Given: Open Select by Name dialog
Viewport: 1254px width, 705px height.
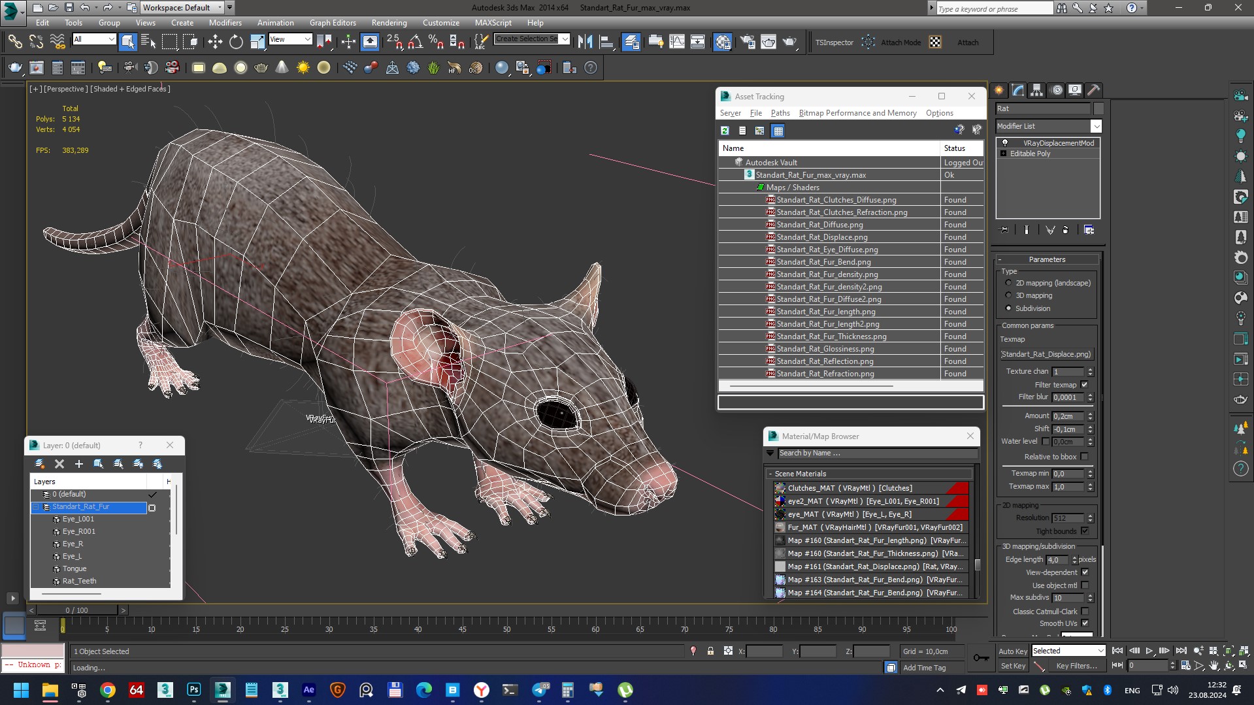Looking at the screenshot, I should pyautogui.click(x=148, y=42).
